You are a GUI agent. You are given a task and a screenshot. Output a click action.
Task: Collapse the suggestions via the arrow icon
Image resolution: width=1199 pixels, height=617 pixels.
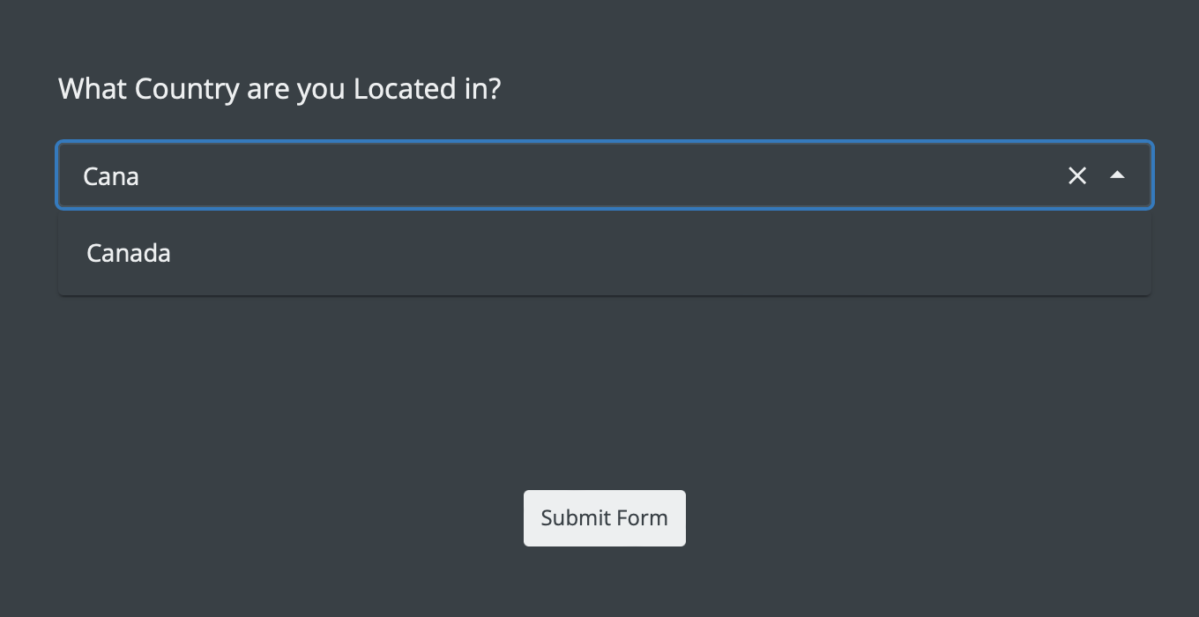[1118, 175]
